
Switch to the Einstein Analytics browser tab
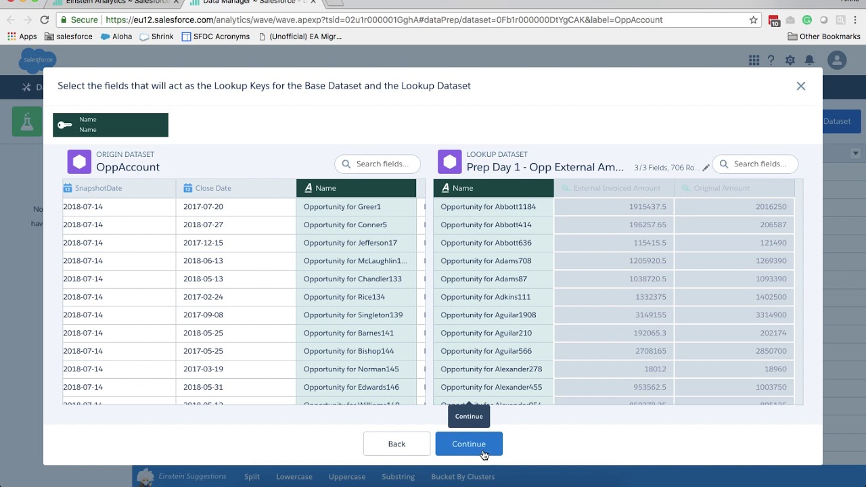[116, 3]
